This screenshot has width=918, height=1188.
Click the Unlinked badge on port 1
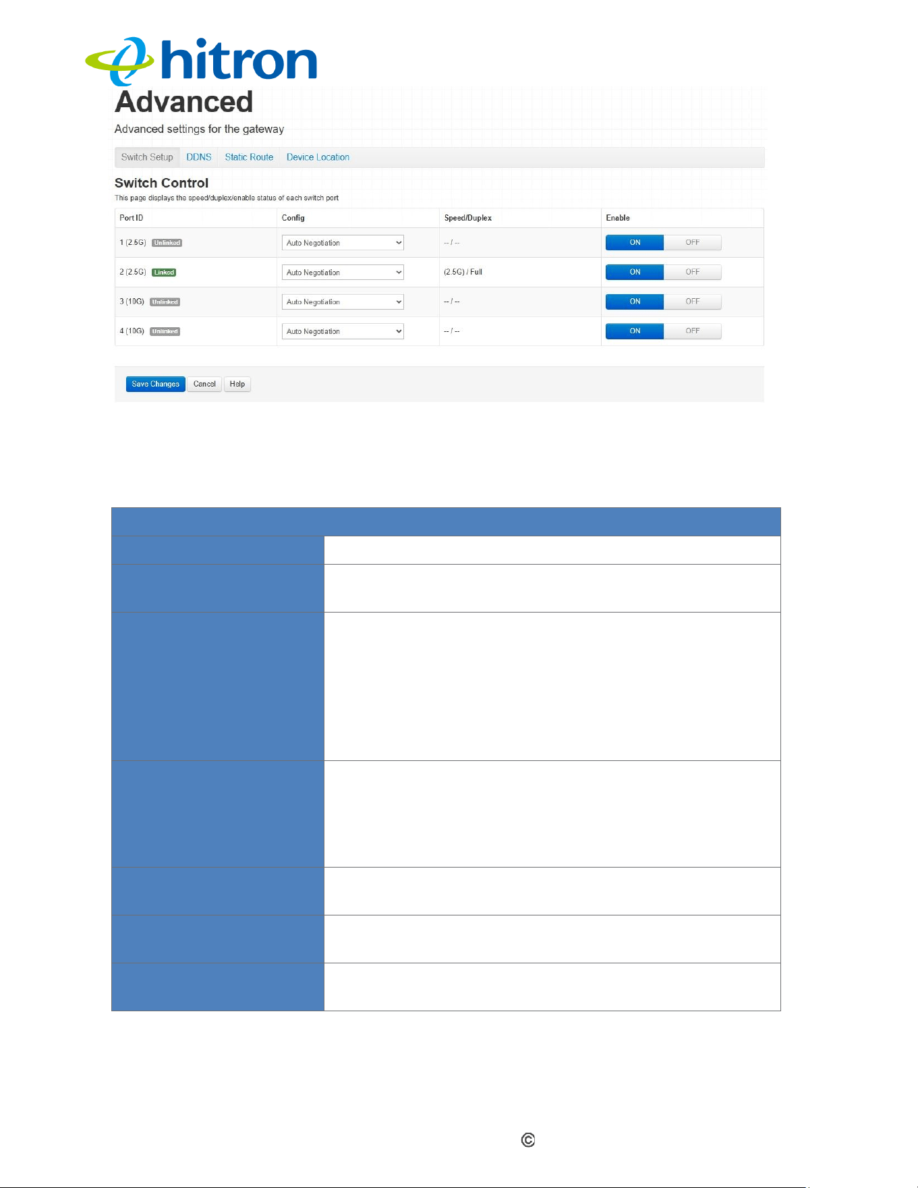click(x=167, y=243)
